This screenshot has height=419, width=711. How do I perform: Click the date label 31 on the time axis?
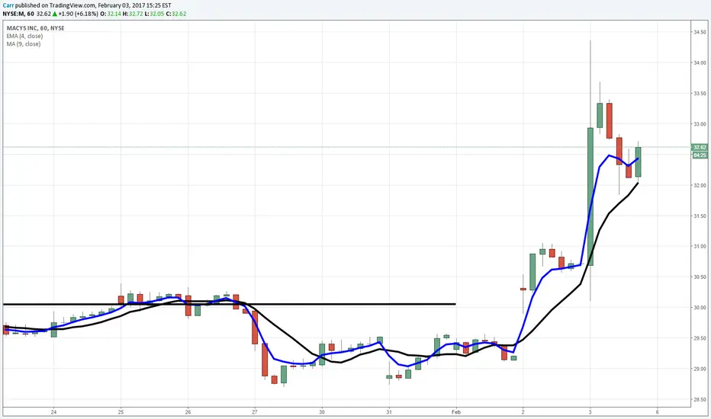389,411
